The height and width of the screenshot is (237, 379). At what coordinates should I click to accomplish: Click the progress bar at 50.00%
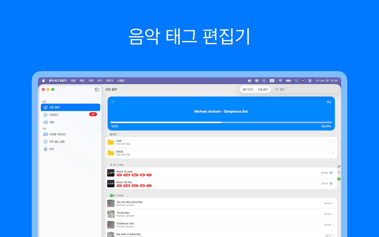[221, 122]
